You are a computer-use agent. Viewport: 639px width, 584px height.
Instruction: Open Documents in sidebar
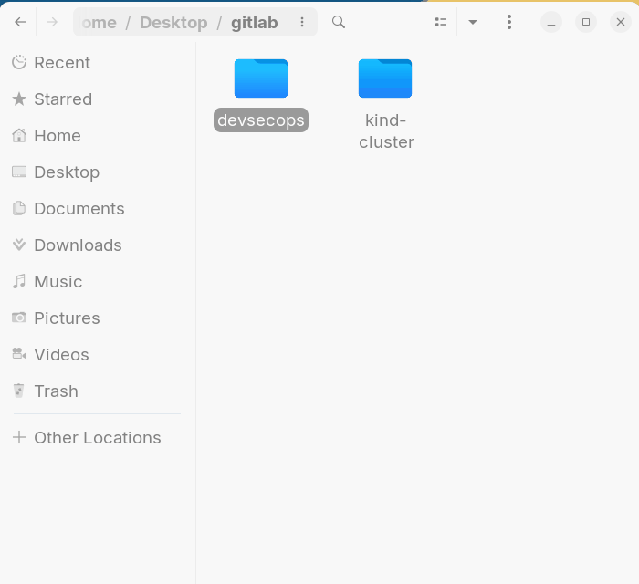[79, 209]
